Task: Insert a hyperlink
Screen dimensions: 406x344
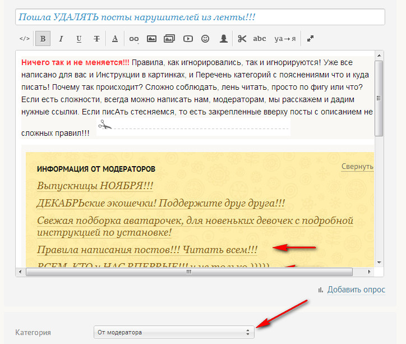Action: pos(134,39)
